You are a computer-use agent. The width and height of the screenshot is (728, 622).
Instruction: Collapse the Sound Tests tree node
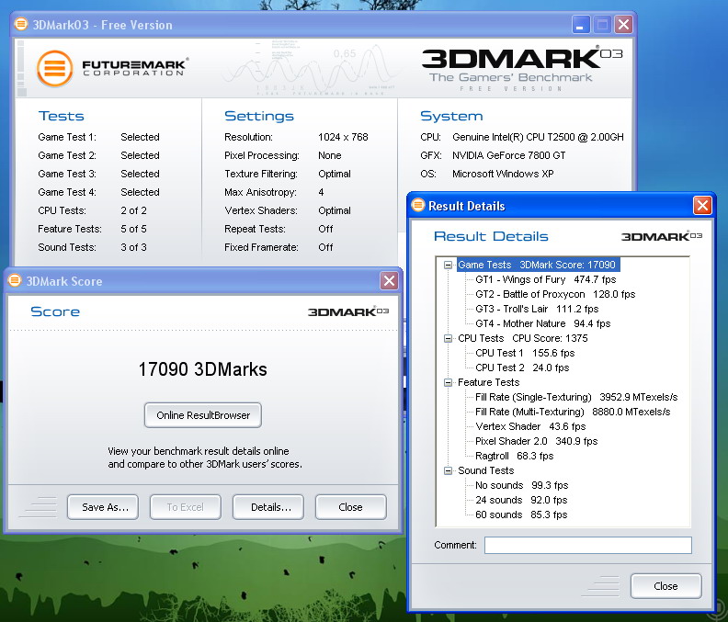(x=448, y=470)
